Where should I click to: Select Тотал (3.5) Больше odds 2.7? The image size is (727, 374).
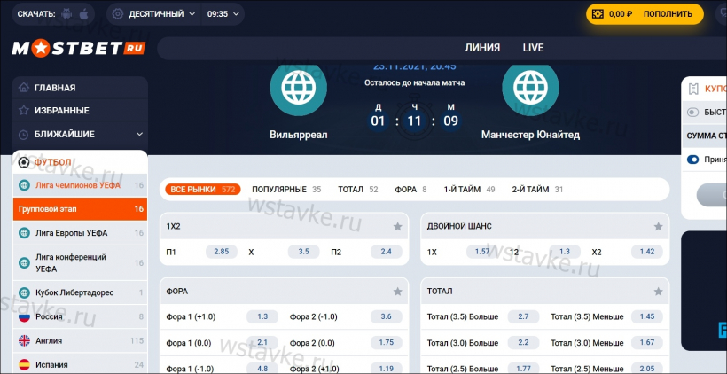point(523,316)
